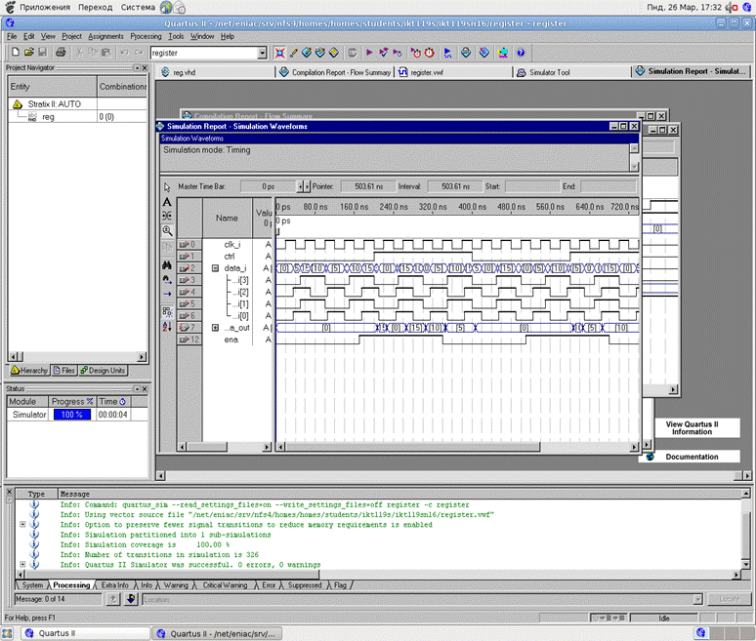
Task: Click Master Time Bar left arrow
Action: pos(300,186)
